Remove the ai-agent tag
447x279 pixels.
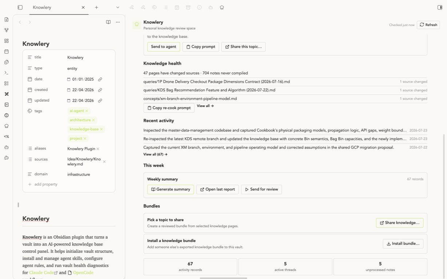point(87,111)
